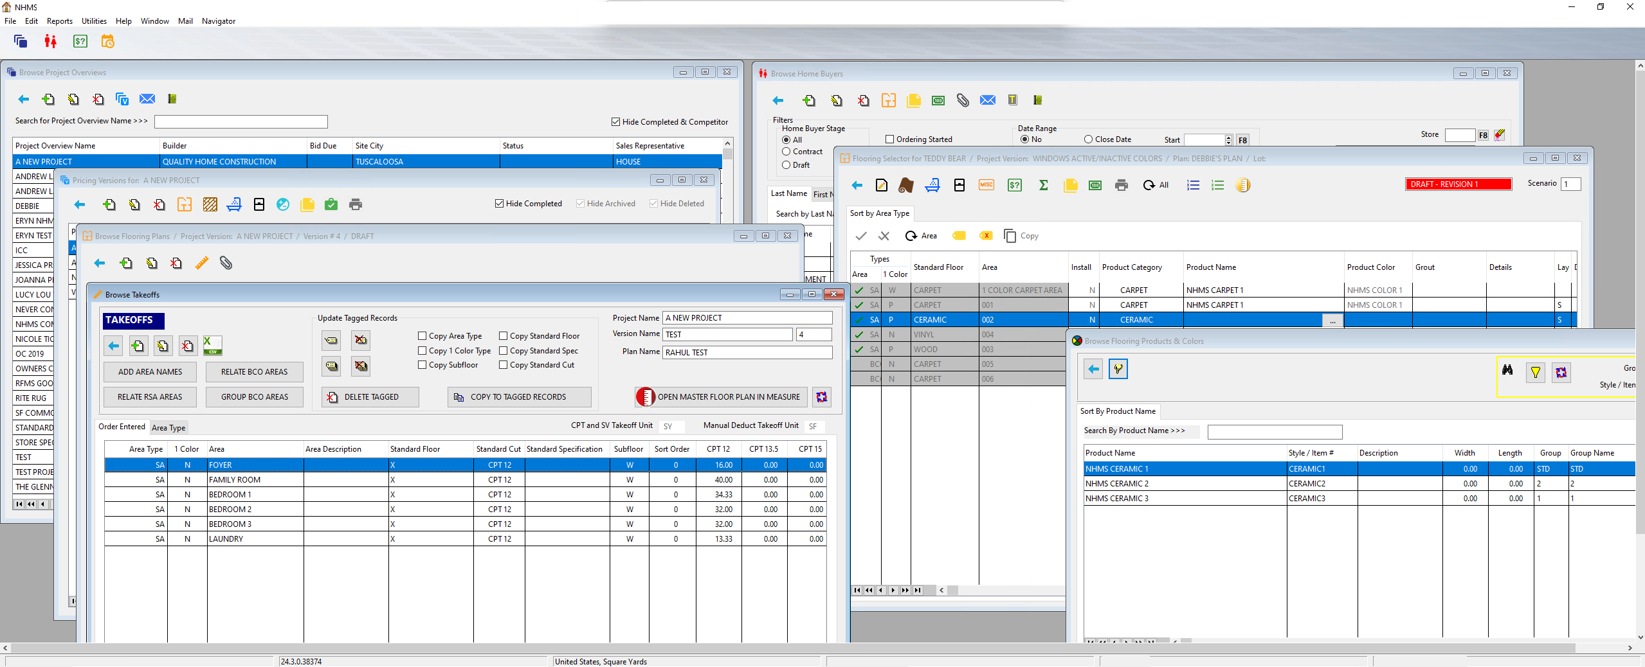Click the summation totals icon

(1043, 185)
